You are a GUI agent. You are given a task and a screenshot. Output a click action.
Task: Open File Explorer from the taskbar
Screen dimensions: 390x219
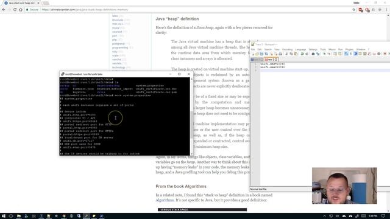point(19,216)
